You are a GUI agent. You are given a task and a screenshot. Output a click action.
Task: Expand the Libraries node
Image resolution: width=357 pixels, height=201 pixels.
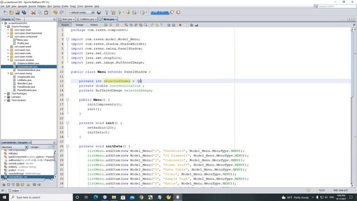6,97
